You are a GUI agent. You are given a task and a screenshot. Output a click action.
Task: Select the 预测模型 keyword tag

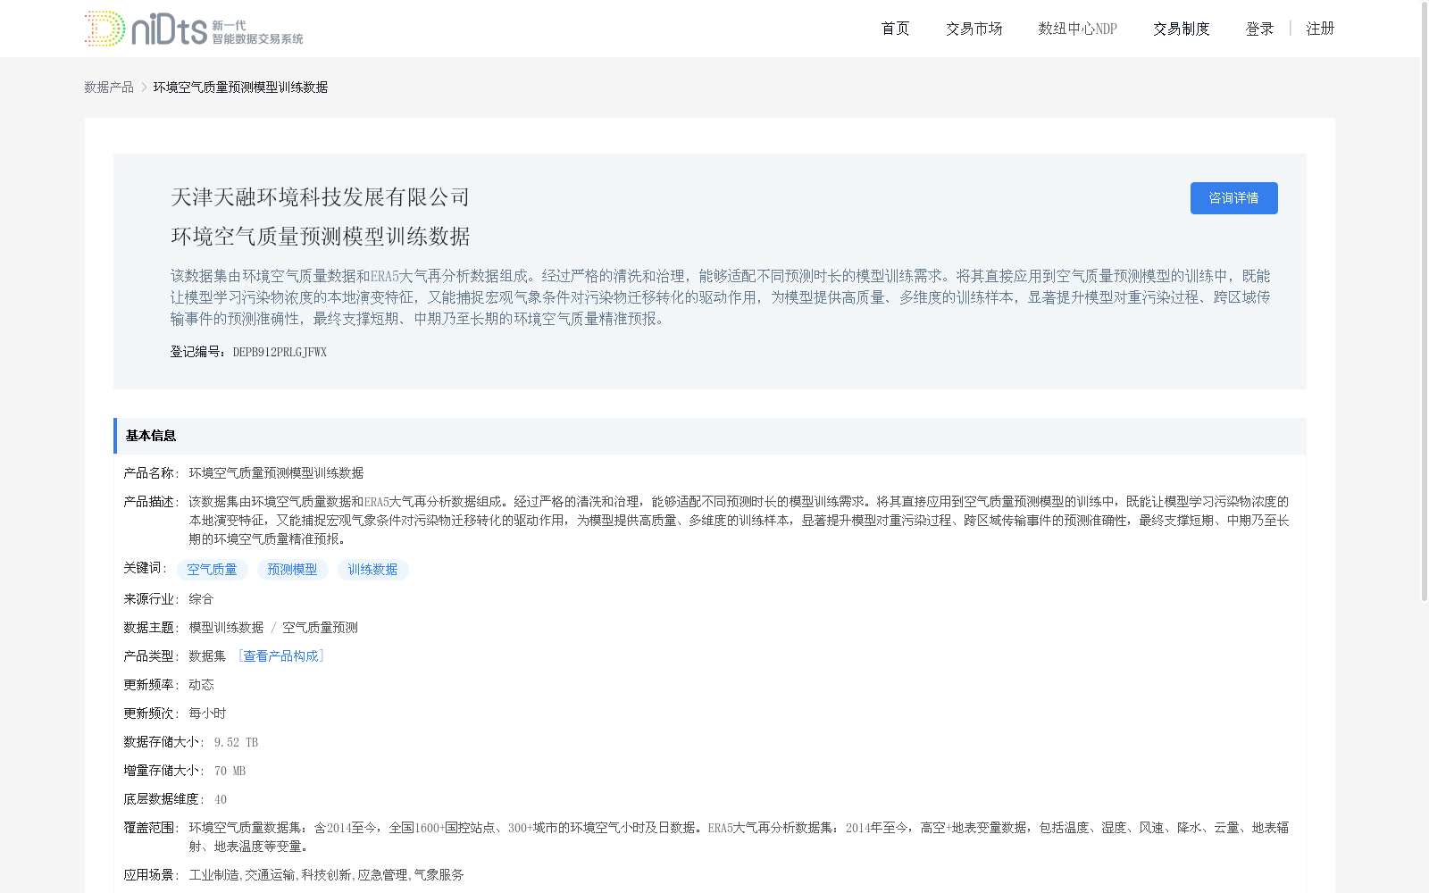(x=292, y=570)
